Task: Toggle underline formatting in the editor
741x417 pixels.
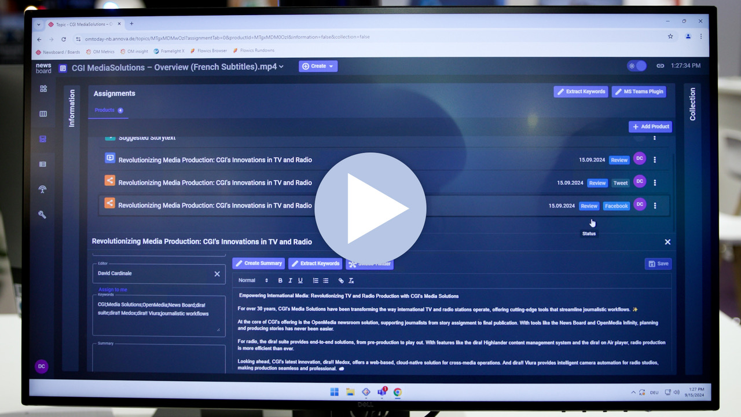Action: 300,281
